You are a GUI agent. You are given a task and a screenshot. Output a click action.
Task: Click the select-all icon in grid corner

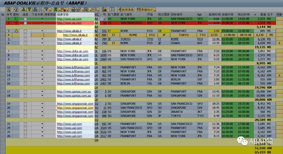click(3, 14)
